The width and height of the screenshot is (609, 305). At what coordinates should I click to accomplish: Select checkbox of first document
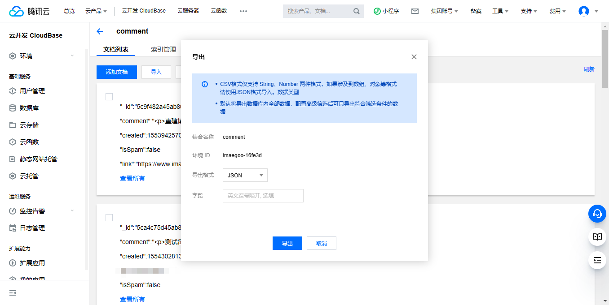109,97
